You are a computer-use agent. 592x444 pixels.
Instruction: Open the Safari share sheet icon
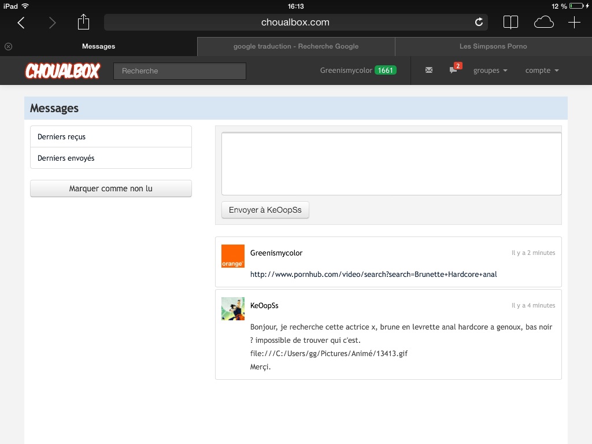click(84, 22)
